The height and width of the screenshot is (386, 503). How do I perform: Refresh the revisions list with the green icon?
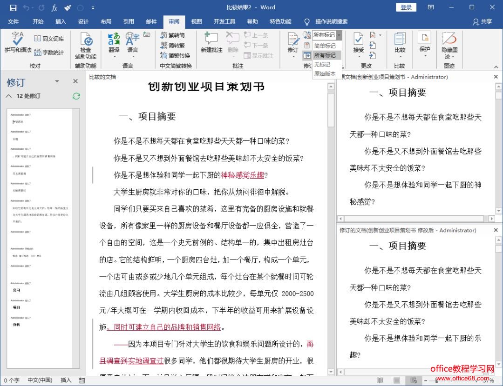[x=76, y=96]
